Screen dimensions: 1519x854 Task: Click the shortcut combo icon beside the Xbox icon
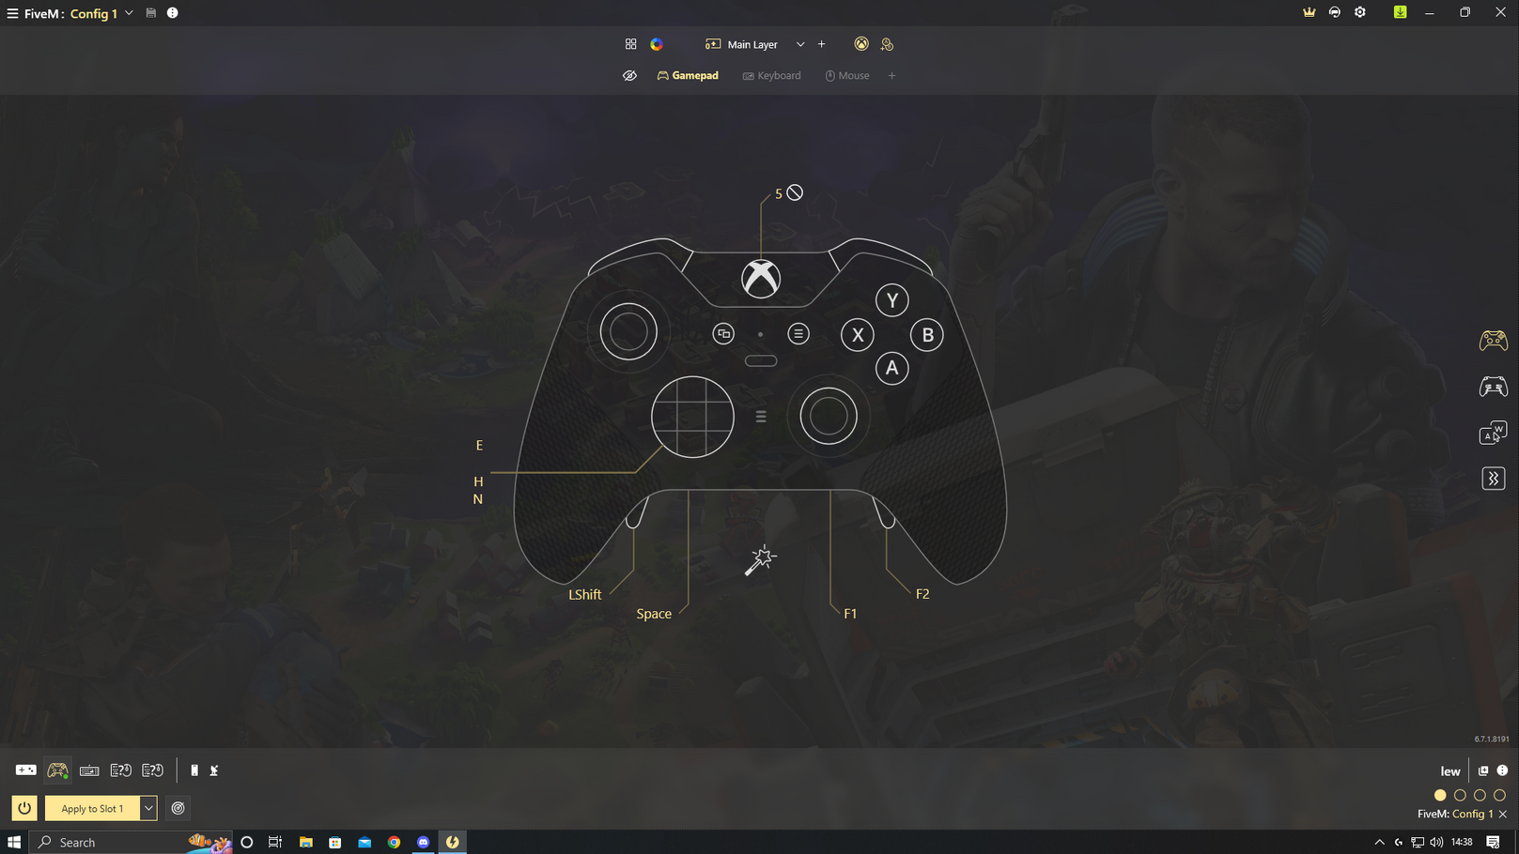pos(887,44)
